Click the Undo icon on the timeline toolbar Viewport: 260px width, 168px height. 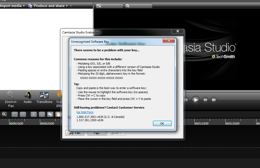pyautogui.click(x=15, y=114)
